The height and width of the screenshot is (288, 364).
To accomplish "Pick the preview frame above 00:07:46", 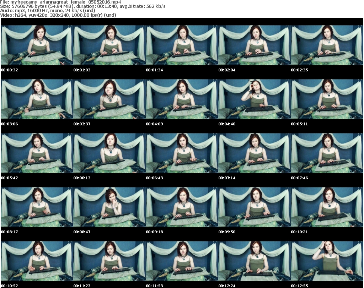I will point(327,153).
